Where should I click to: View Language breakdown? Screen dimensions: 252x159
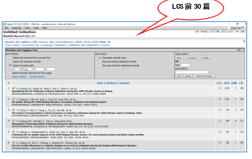tap(47, 45)
